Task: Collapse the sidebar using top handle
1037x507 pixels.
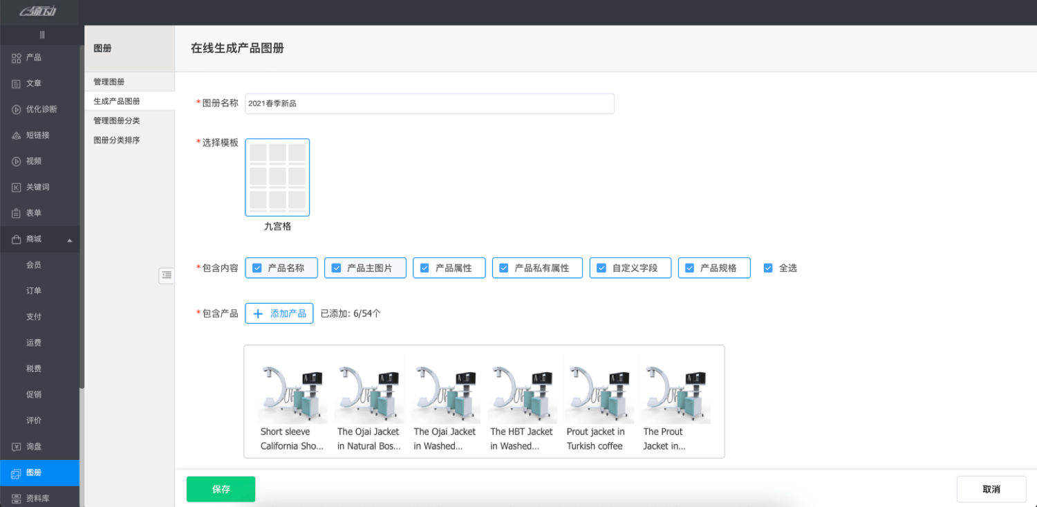Action: (41, 35)
